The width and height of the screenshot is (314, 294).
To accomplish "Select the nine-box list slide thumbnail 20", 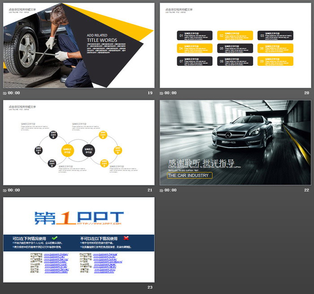I will pyautogui.click(x=235, y=45).
